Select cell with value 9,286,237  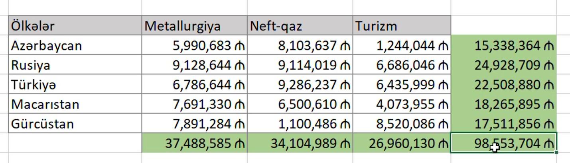tap(300, 84)
